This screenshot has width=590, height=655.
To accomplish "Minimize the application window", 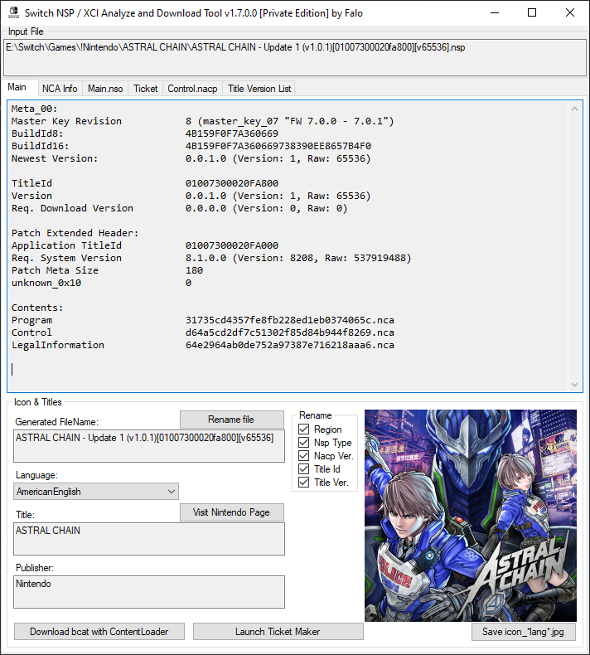I will click(495, 12).
